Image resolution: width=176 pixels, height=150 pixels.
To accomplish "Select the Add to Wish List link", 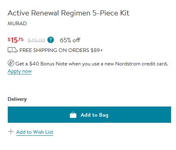I will pyautogui.click(x=35, y=132).
